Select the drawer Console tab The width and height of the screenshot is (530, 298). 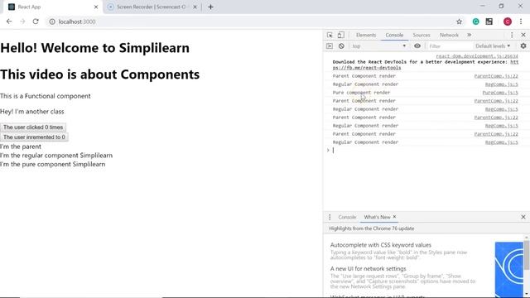pyautogui.click(x=347, y=217)
